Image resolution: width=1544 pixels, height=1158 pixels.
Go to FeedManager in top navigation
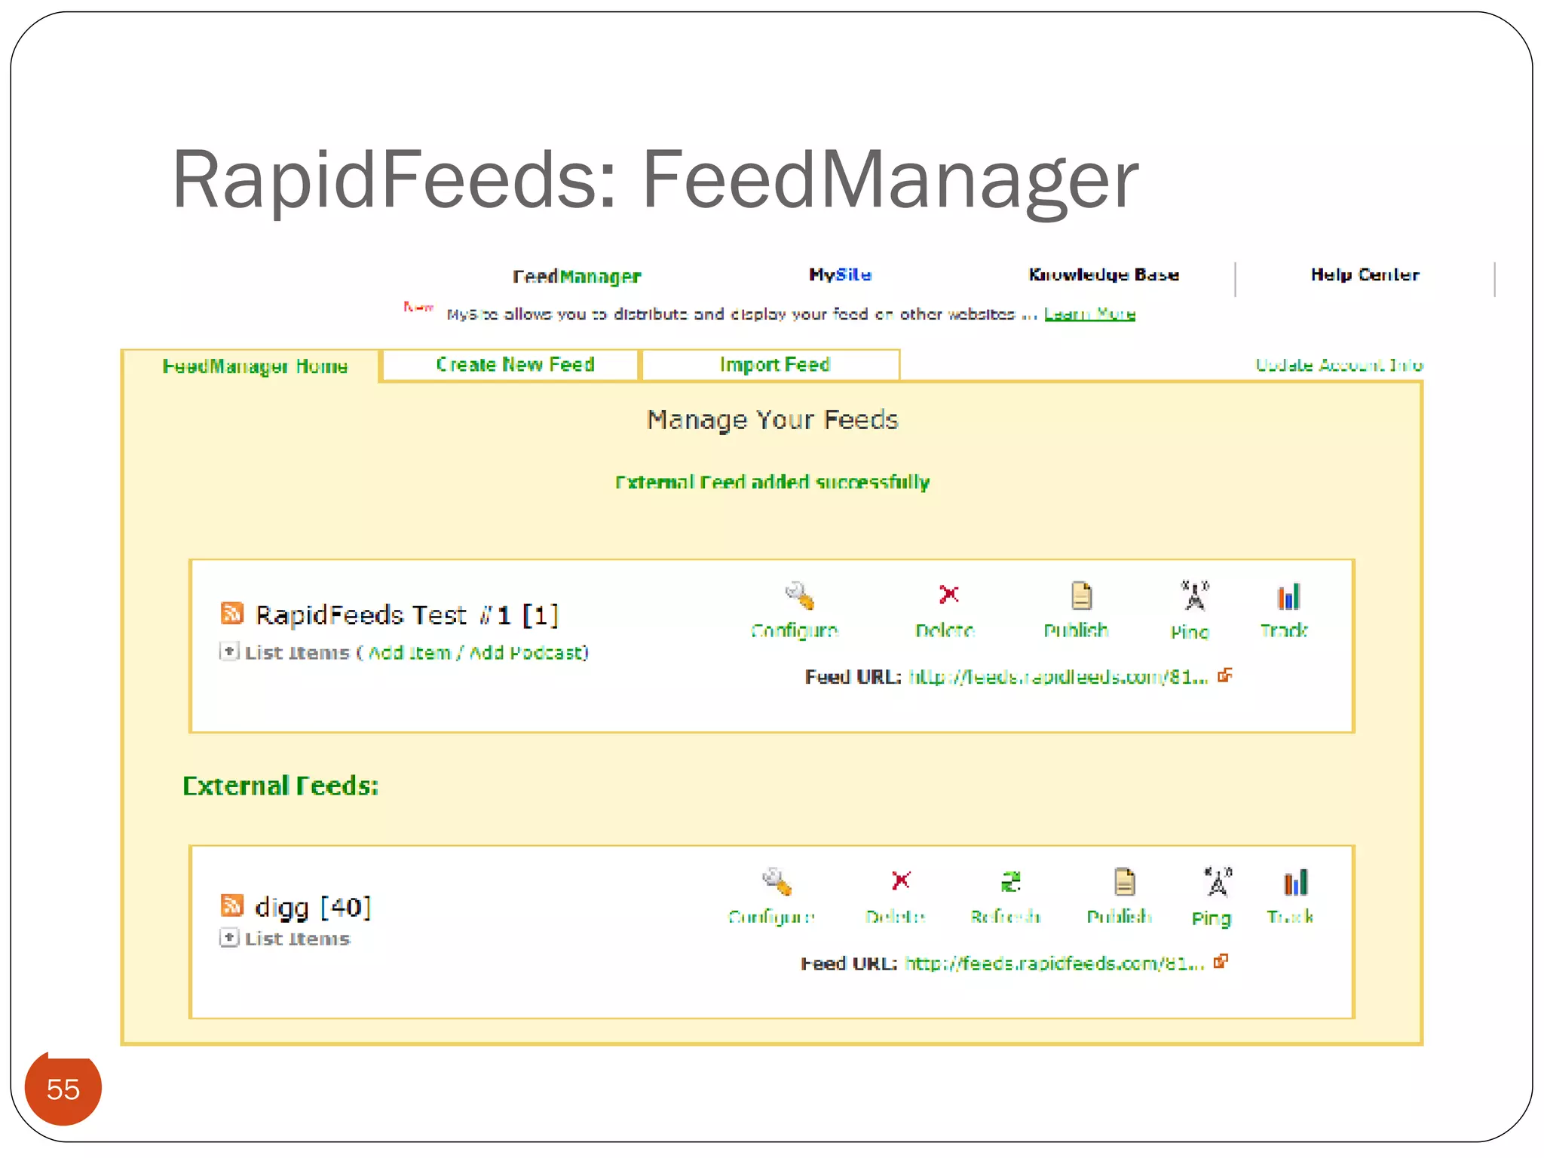577,277
